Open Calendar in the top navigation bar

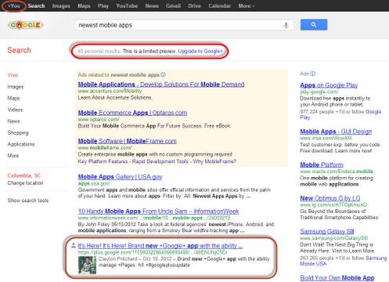tap(219, 5)
